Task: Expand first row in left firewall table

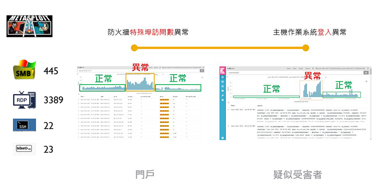Action: (x=78, y=99)
